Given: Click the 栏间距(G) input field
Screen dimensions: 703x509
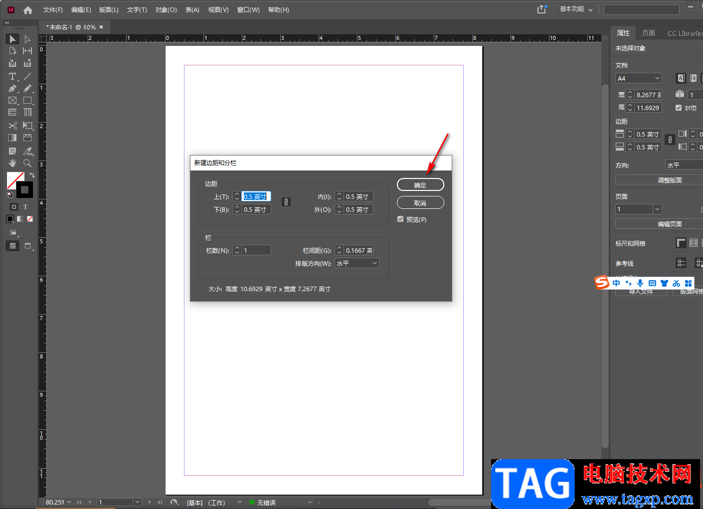Looking at the screenshot, I should point(358,250).
